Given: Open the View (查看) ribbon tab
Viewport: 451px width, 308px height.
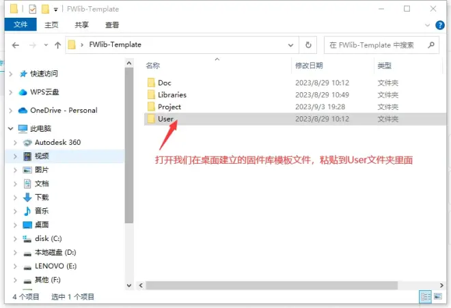Looking at the screenshot, I should [112, 25].
